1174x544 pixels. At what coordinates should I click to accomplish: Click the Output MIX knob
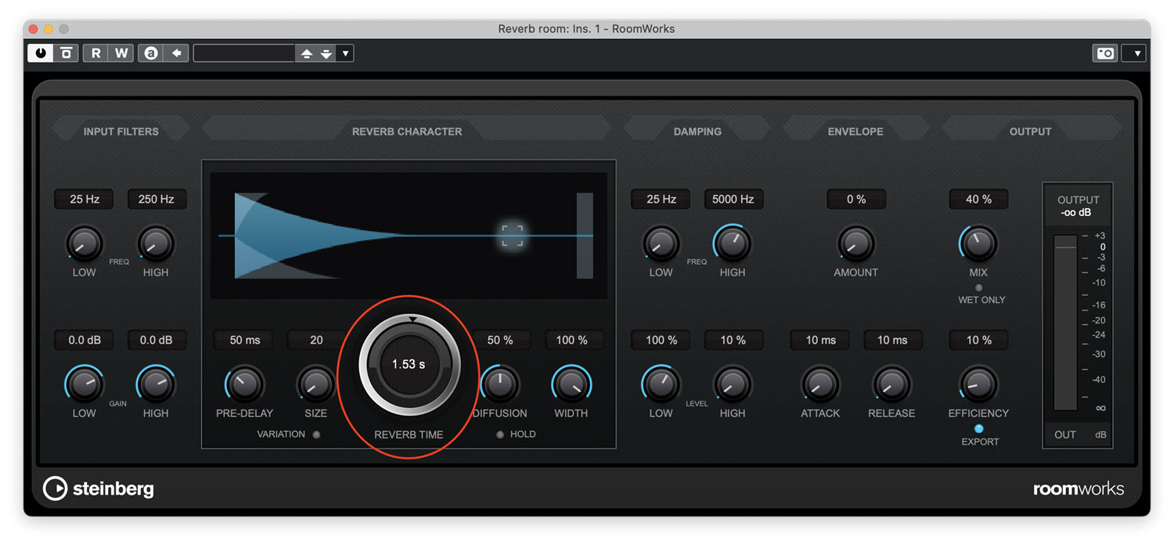[978, 244]
